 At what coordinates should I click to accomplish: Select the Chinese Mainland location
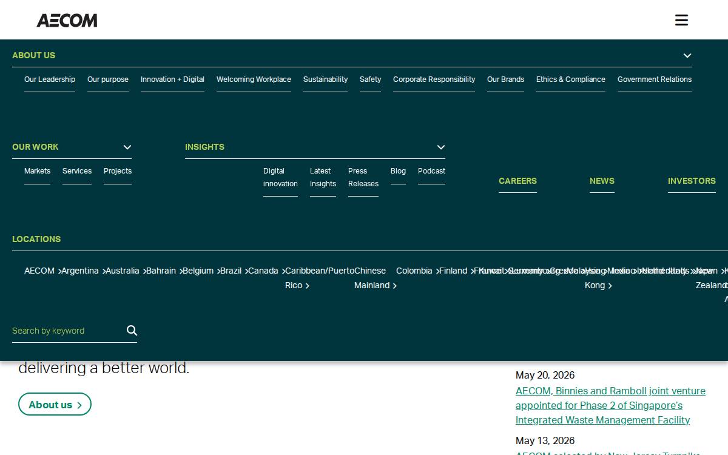(x=375, y=278)
